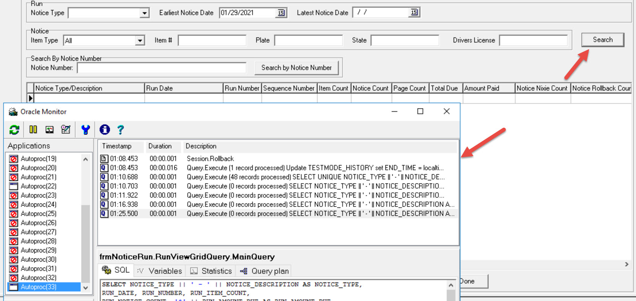Select Autoproc(19) in Applications list
The image size is (636, 301).
tap(39, 158)
